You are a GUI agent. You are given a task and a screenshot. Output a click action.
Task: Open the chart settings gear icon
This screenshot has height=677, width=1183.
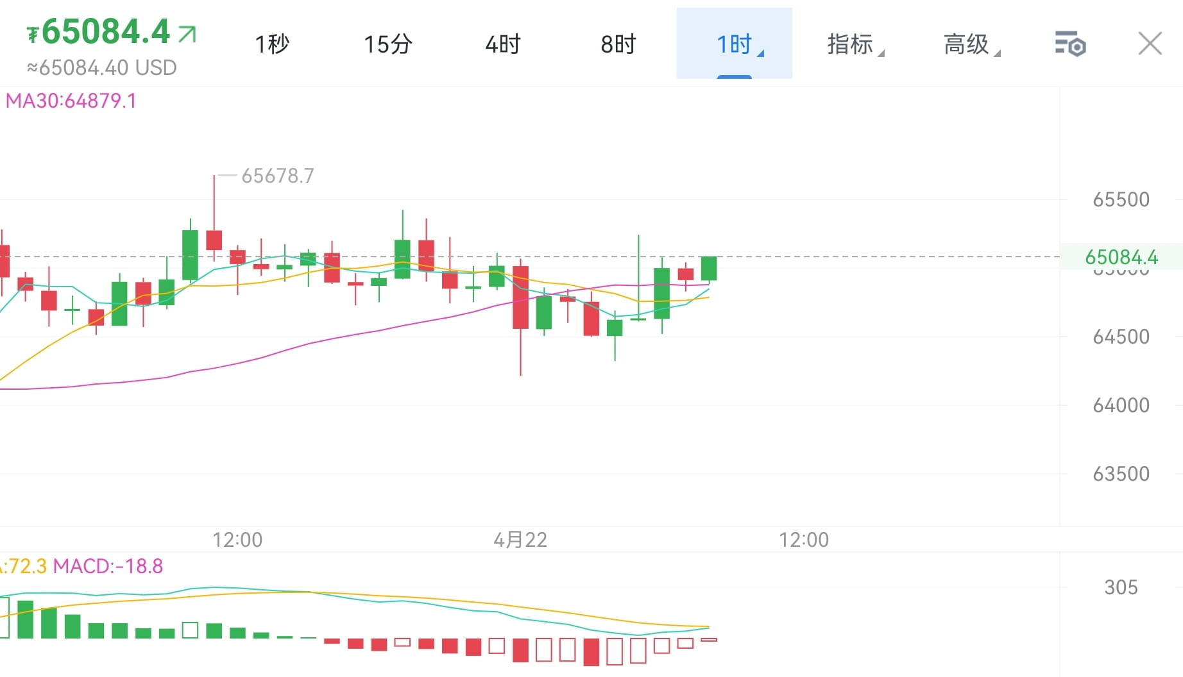(1069, 44)
